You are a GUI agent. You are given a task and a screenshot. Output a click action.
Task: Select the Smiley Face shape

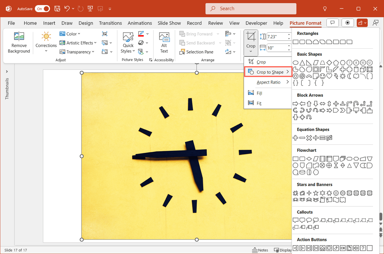point(323,76)
